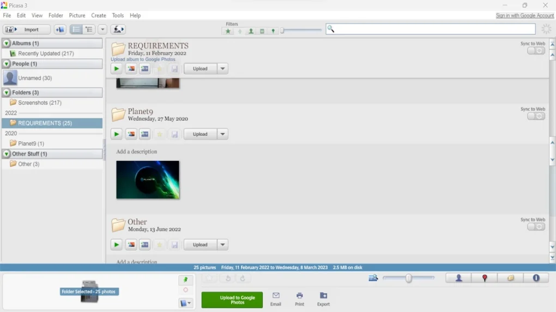Switch to flat folder list view

click(x=76, y=29)
